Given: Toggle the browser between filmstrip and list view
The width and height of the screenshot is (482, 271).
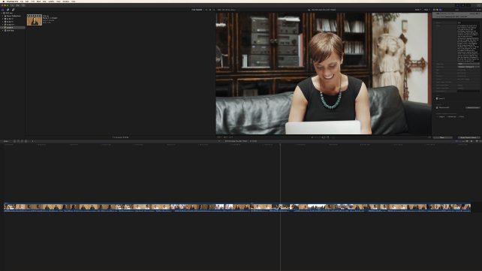Looking at the screenshot, I should coord(206,10).
